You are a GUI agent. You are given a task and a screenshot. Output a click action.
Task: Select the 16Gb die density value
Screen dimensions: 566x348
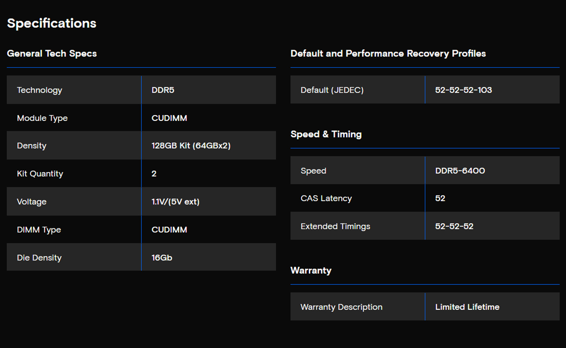tap(162, 257)
